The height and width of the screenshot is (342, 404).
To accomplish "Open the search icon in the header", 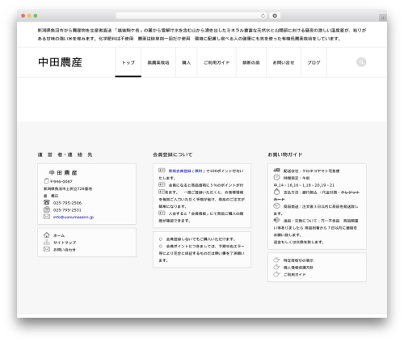I will tap(361, 62).
